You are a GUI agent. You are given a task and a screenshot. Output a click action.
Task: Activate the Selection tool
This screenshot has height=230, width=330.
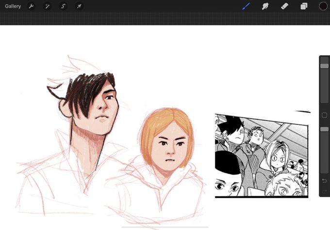[63, 6]
